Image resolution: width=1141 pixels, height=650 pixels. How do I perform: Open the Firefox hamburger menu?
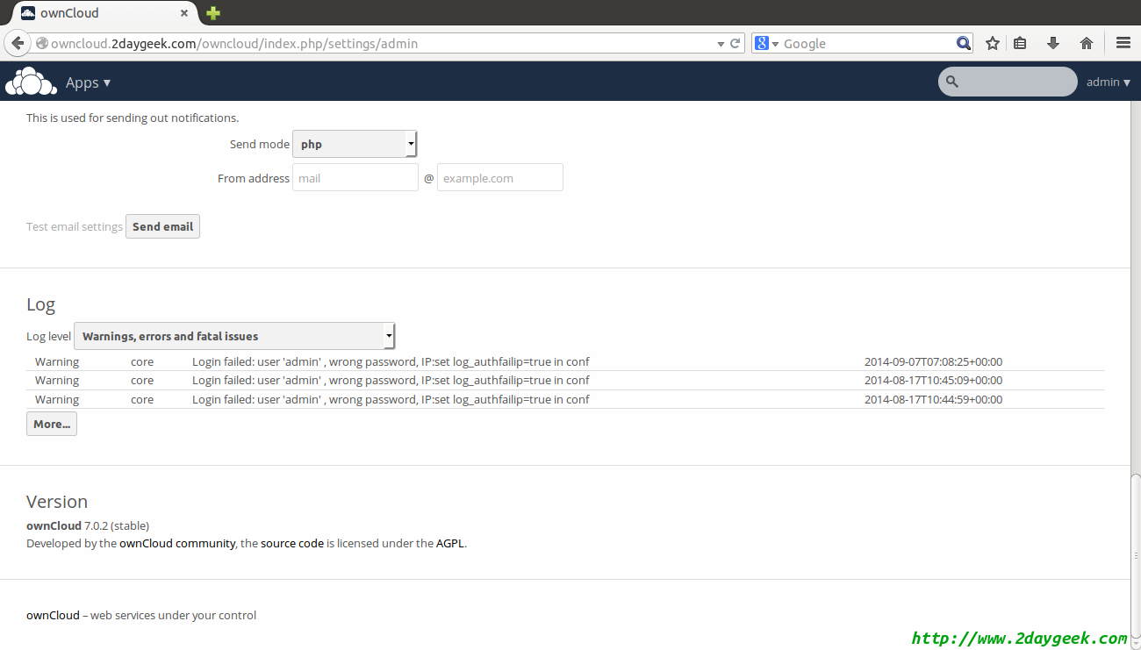pos(1123,43)
